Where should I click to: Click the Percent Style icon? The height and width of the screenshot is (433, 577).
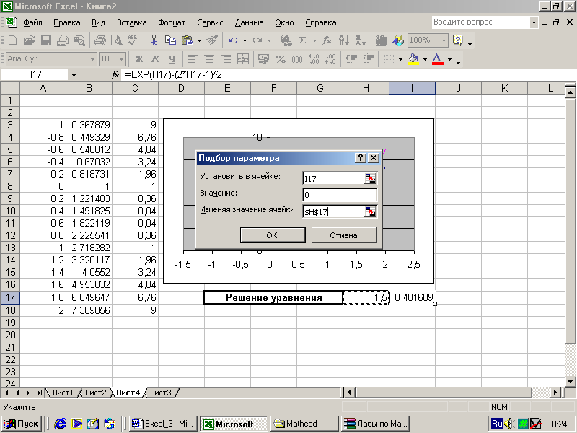tap(280, 59)
